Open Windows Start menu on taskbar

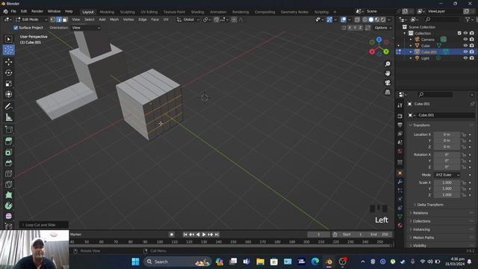tap(136, 262)
